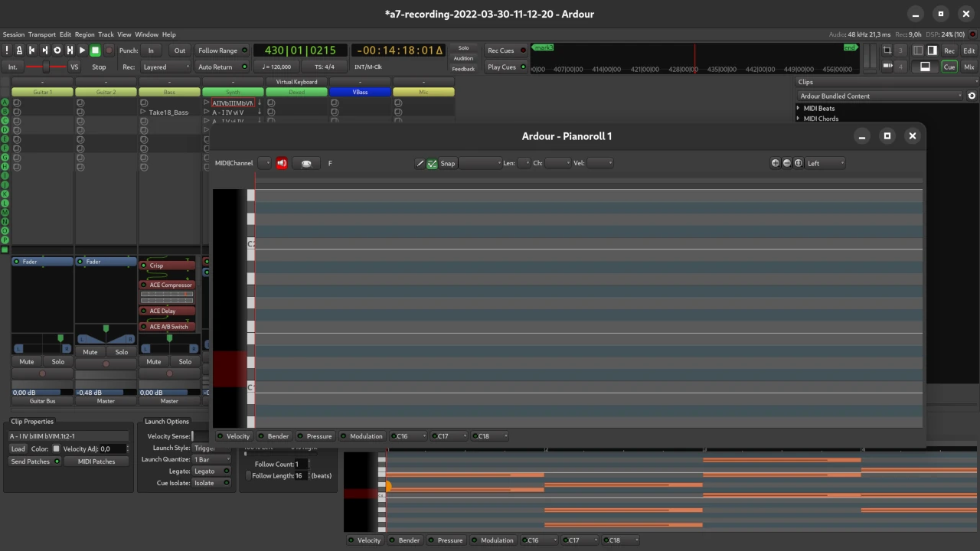Open the Vel: dropdown in Pianoroll
Viewport: 980px width, 551px height.
pyautogui.click(x=599, y=163)
